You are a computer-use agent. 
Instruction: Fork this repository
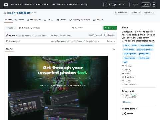136,13
